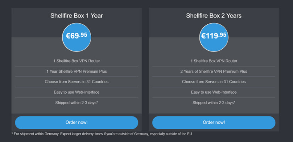Click the asterisk after days in 2 Years plan
Screen dimensions: 293x142
click(x=234, y=102)
